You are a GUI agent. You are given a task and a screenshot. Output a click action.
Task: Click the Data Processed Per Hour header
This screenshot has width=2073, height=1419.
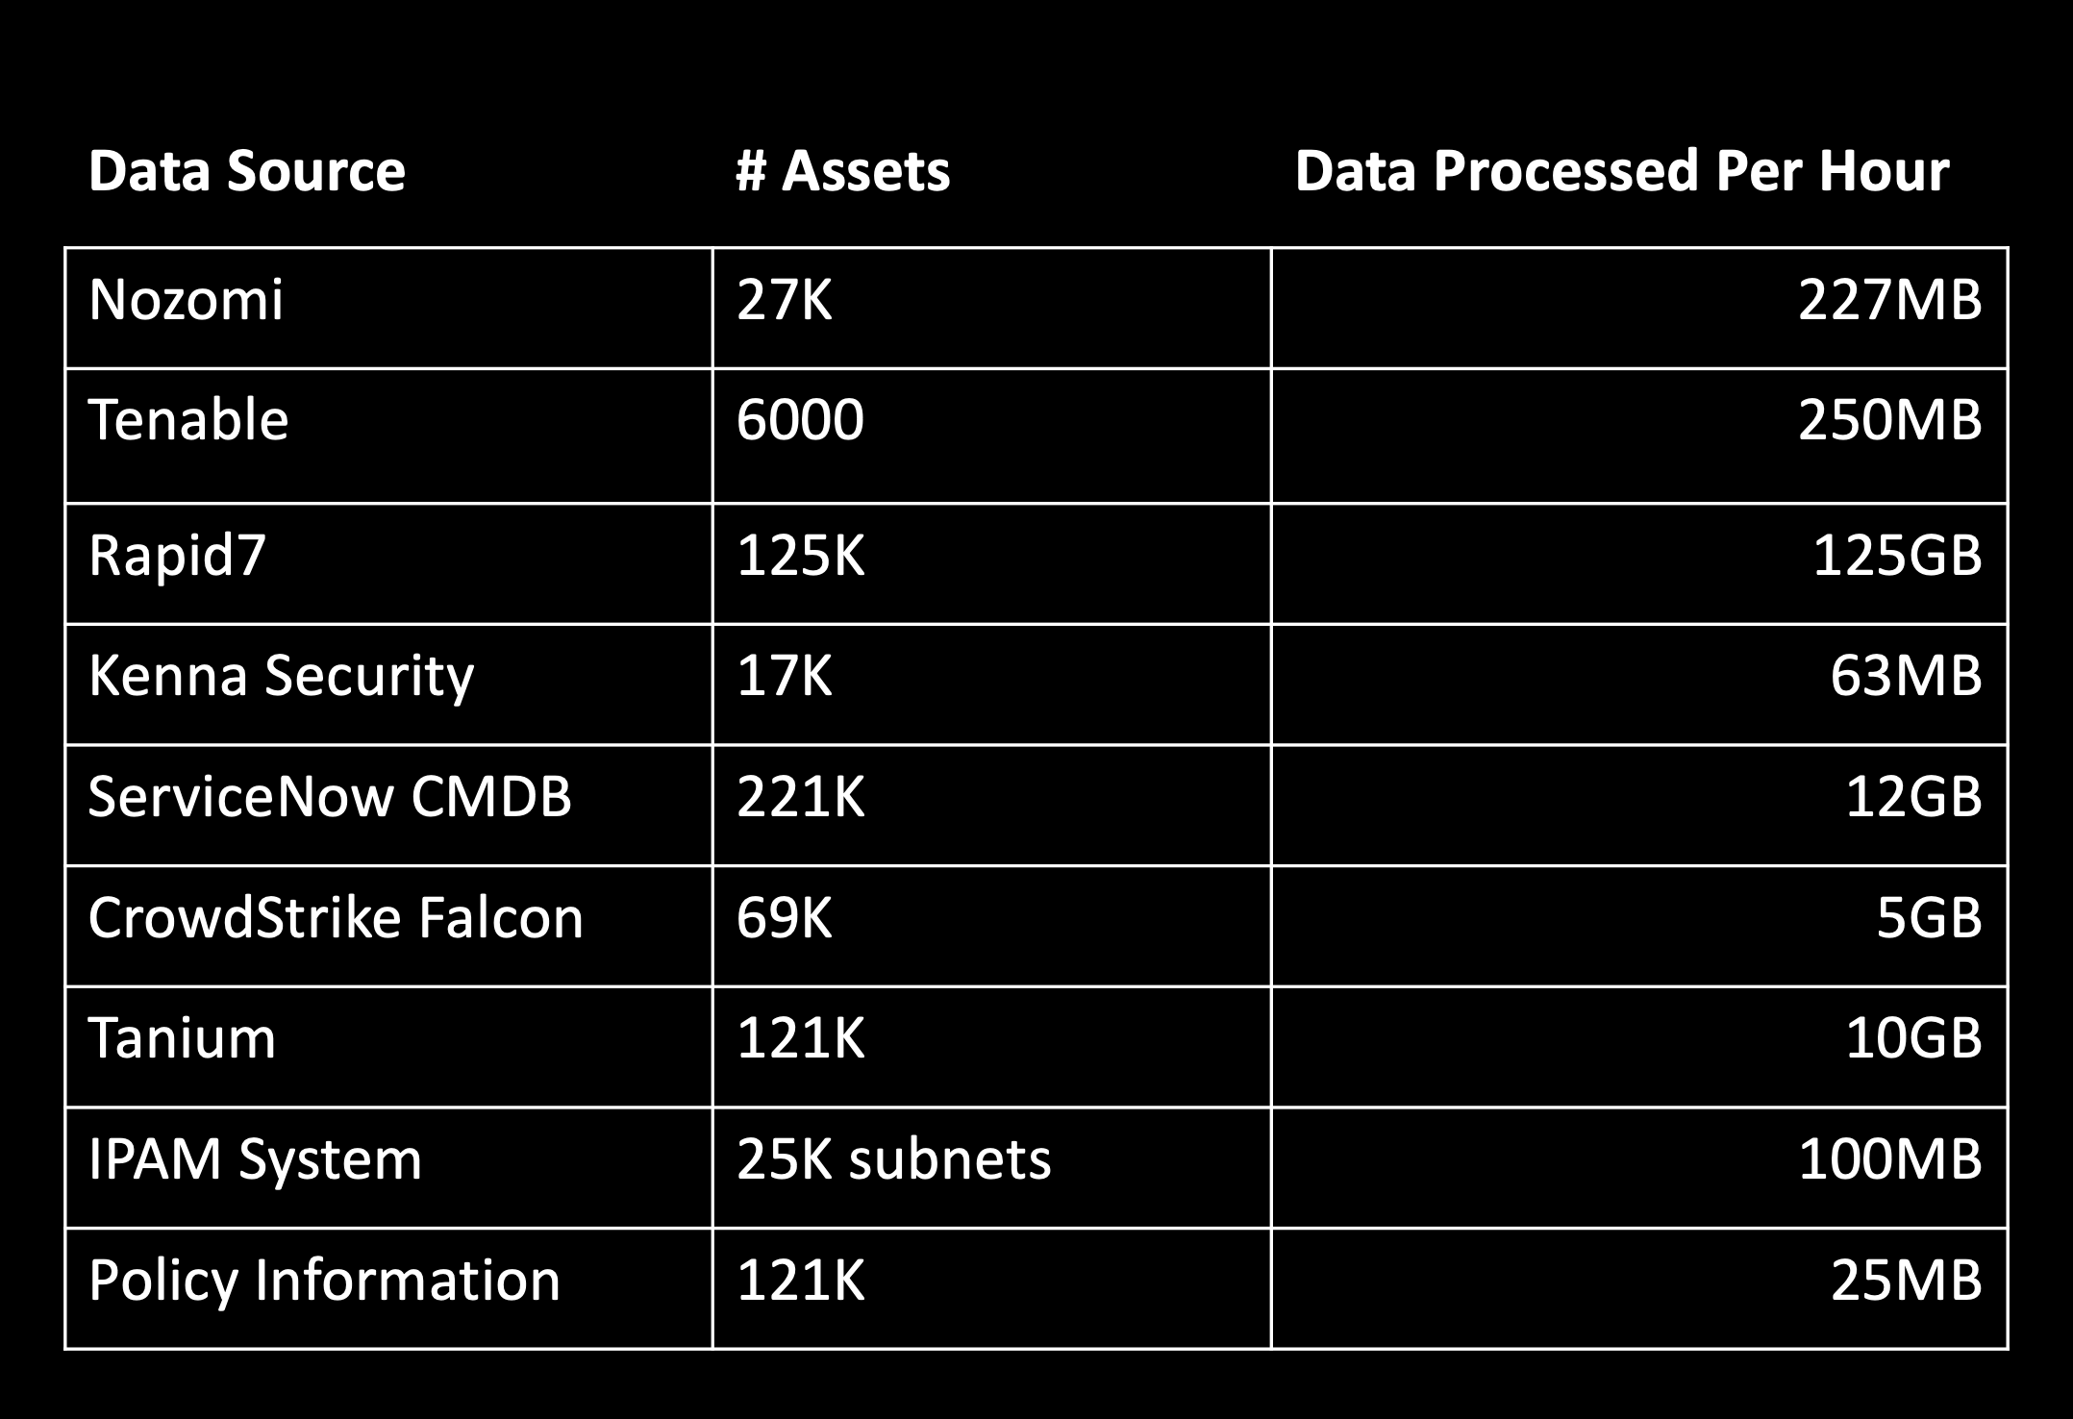pyautogui.click(x=1622, y=171)
